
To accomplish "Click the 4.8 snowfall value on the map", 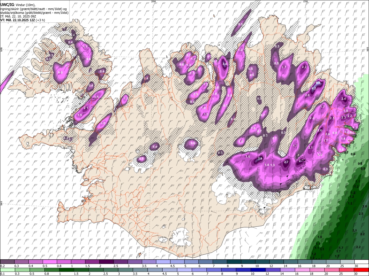I will pyautogui.click(x=319, y=83).
